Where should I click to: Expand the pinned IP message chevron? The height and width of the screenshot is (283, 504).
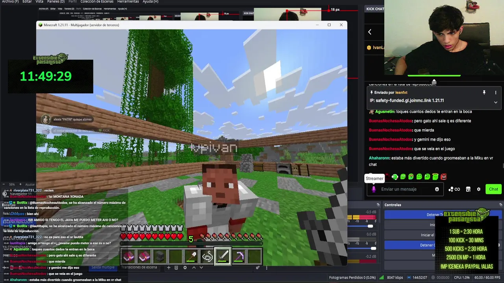(x=496, y=102)
